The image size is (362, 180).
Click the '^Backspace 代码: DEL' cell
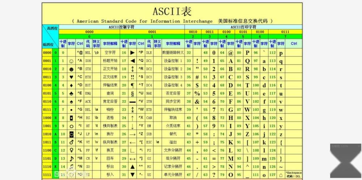point(294,175)
